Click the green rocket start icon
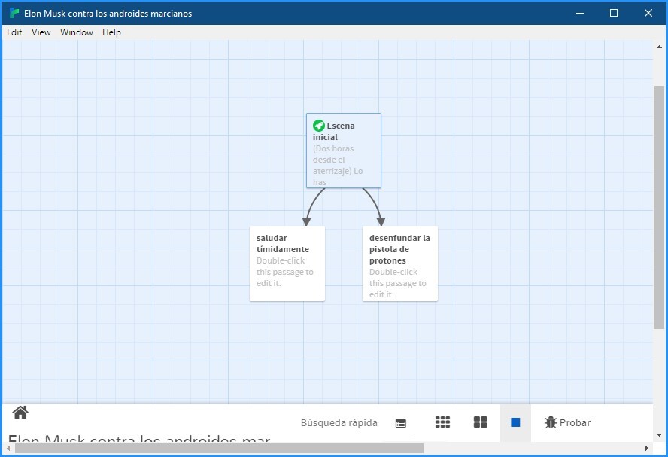Screen dimensions: 668x457 319,126
